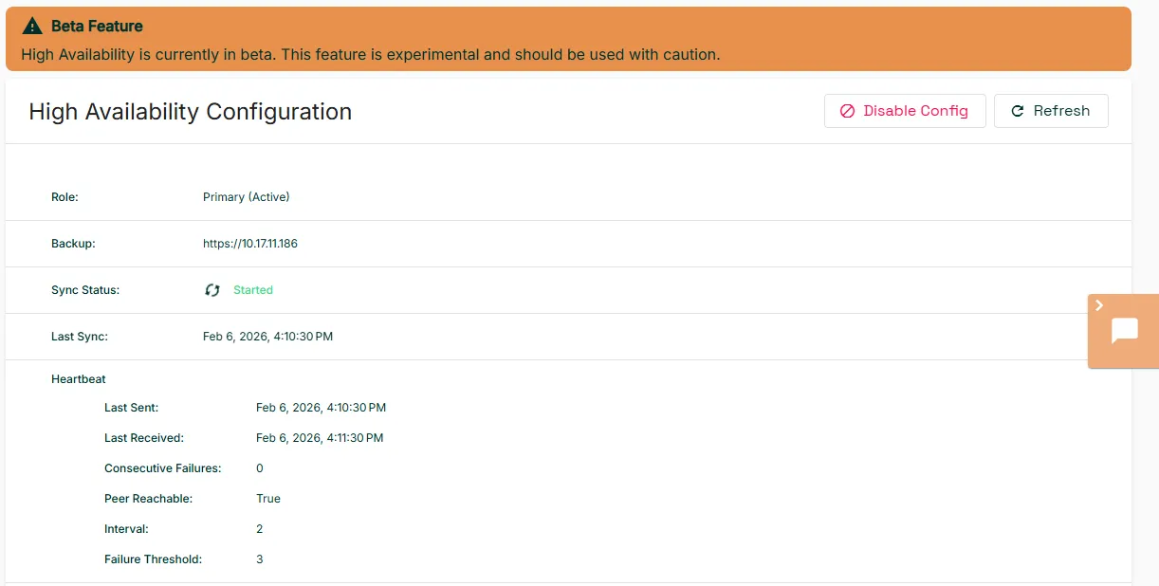The width and height of the screenshot is (1159, 586).
Task: Click the Interval: label
Action: click(x=126, y=529)
